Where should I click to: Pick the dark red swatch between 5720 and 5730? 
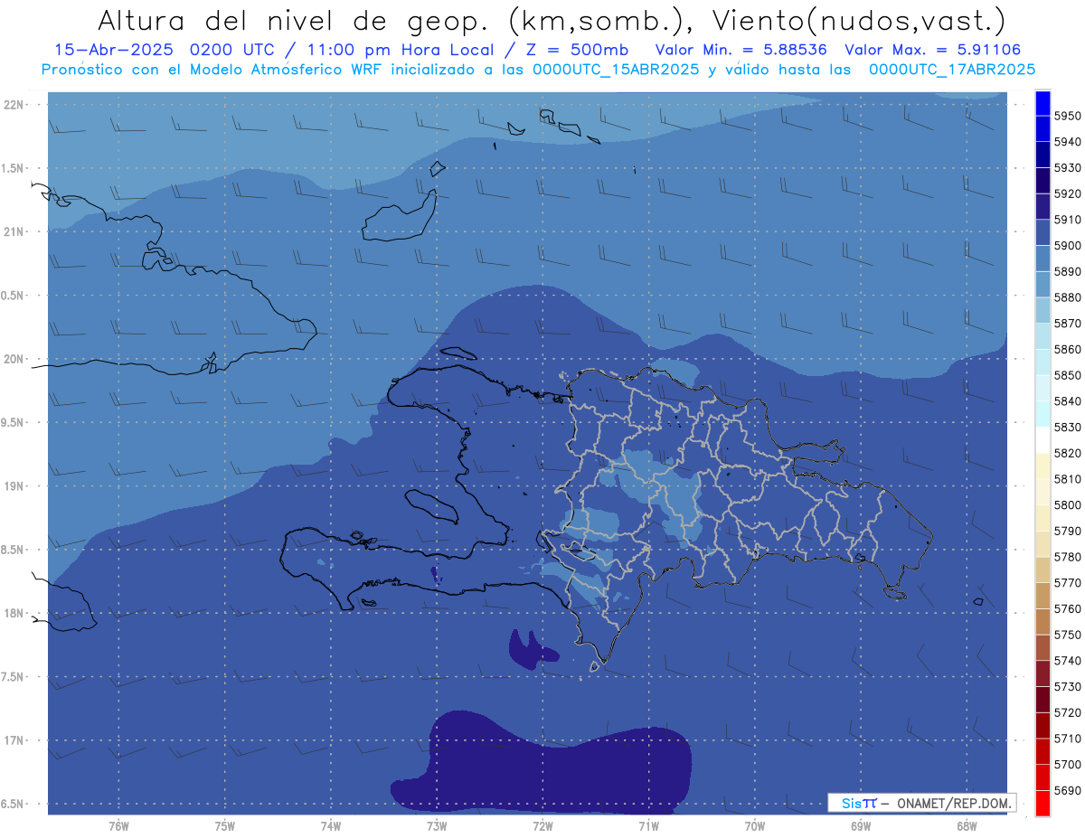coord(1043,700)
